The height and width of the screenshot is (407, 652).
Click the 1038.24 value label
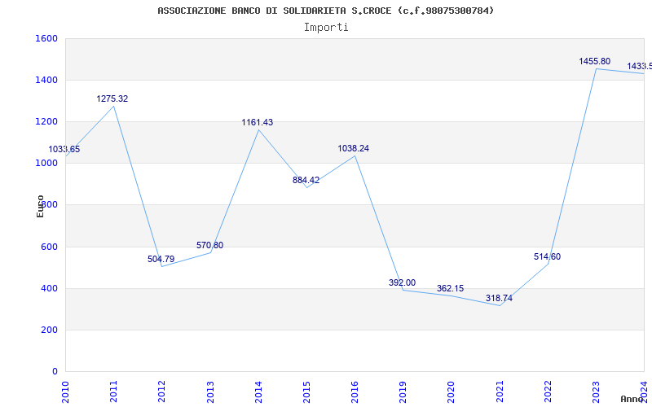coord(353,149)
